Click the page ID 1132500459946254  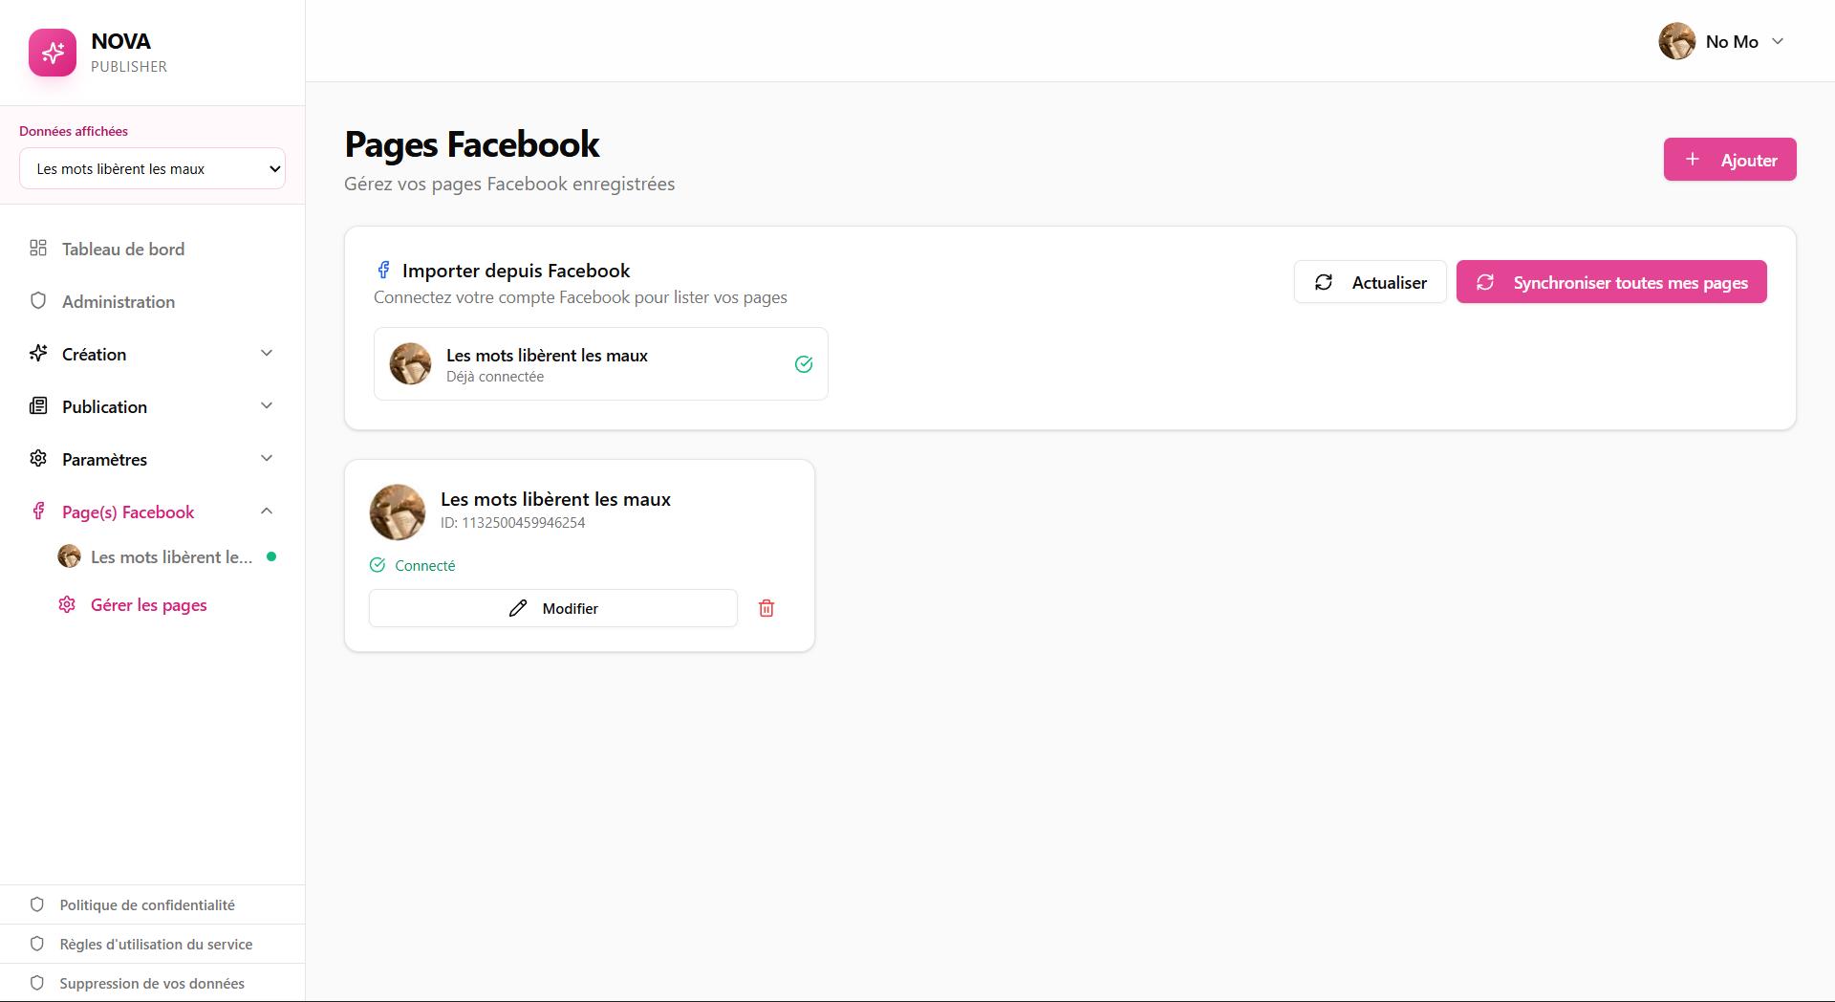tap(512, 523)
